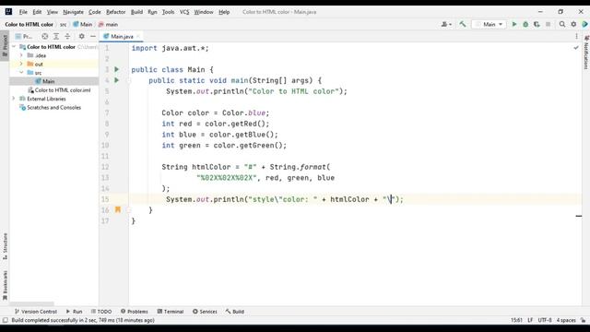
Task: Click the 15:61 caret position indicator
Action: coord(516,320)
